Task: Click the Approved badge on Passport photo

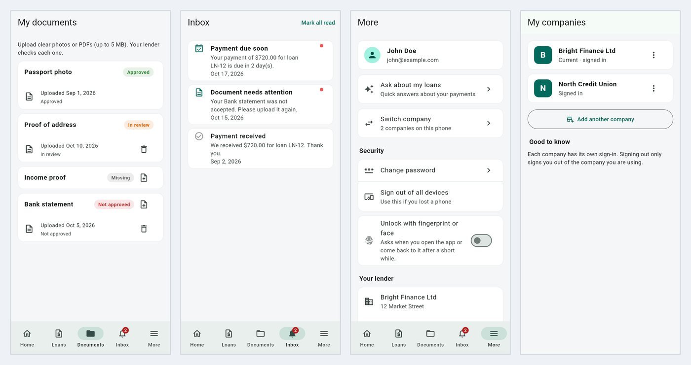Action: (x=138, y=72)
